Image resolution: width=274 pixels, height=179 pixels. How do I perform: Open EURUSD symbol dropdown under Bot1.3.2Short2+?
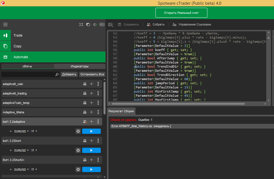pos(21,169)
